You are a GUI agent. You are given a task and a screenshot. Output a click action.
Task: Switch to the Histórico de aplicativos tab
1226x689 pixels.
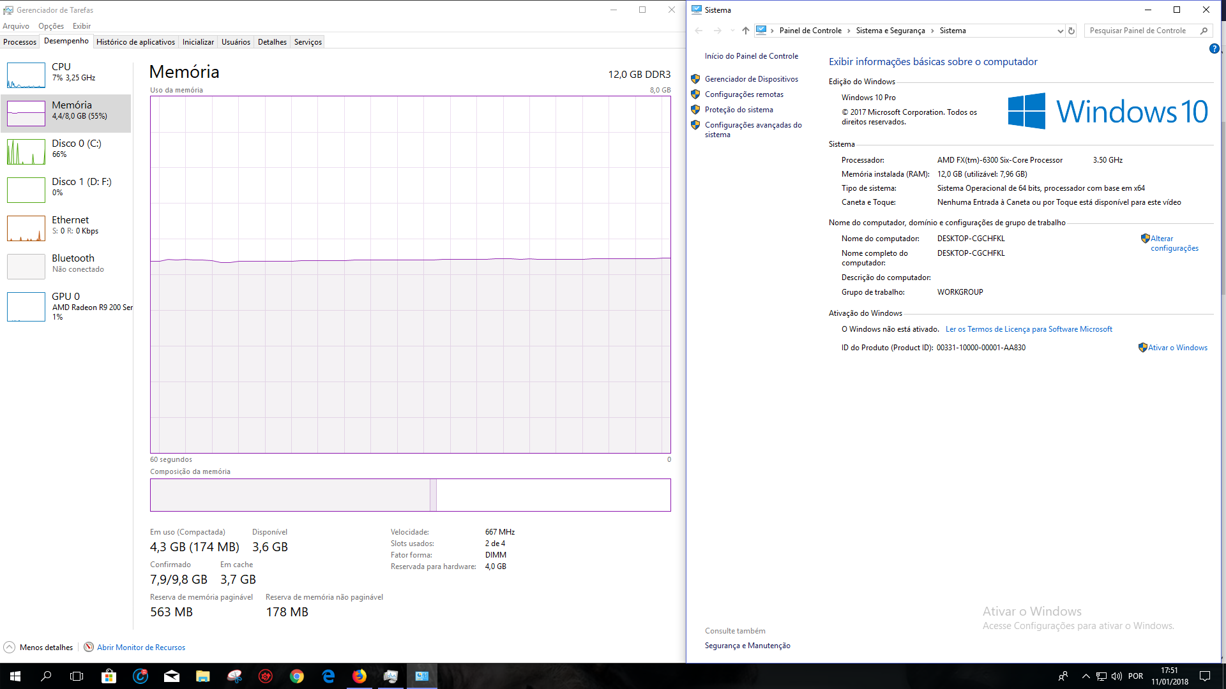[x=135, y=42]
